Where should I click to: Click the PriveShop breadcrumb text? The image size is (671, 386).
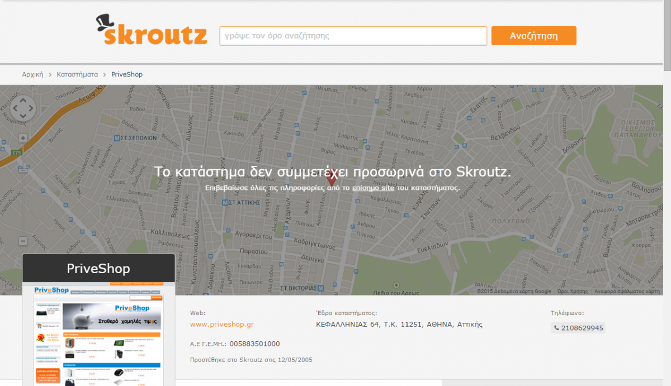click(x=127, y=74)
